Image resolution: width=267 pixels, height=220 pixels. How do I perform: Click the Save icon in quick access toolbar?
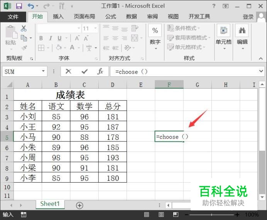click(x=19, y=6)
